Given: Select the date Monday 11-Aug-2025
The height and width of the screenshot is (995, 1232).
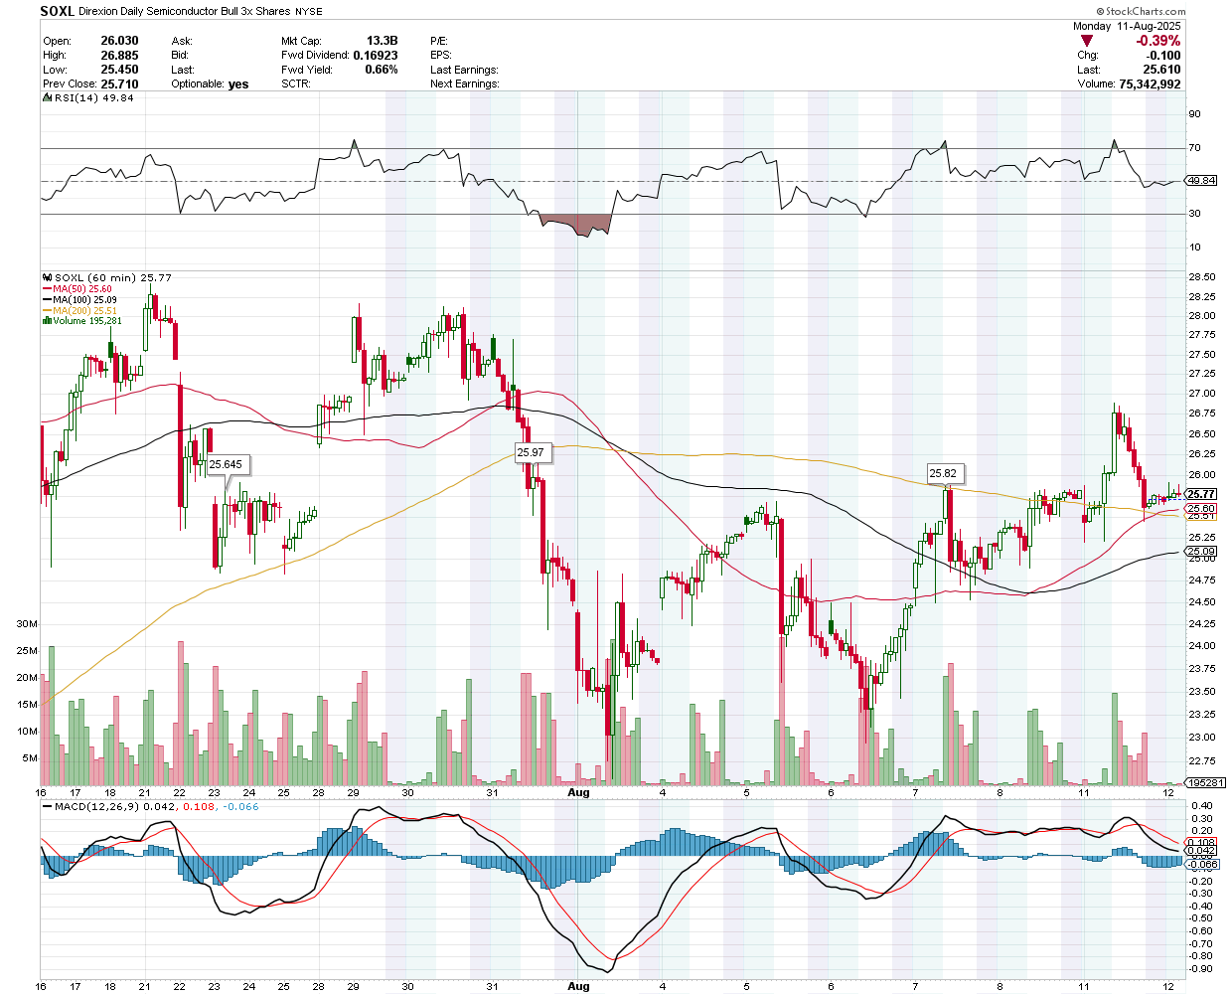Looking at the screenshot, I should coord(1127,26).
